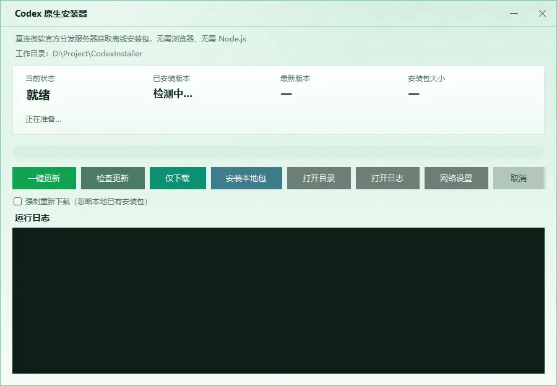Screen dimensions: 557x386
Task: Check for updates with 检查更新
Action: [x=113, y=178]
